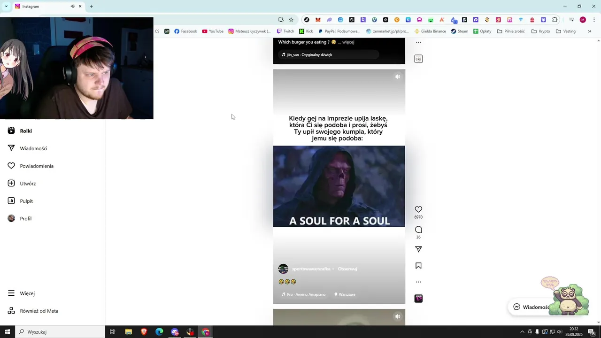Open Twitch bookmark
The width and height of the screenshot is (601, 338).
click(285, 31)
